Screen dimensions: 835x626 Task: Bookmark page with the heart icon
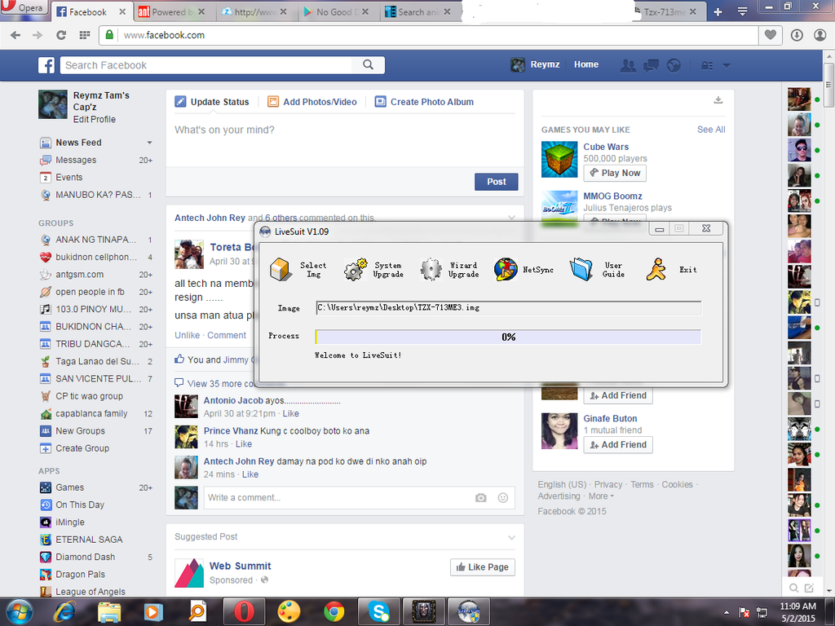pyautogui.click(x=770, y=35)
